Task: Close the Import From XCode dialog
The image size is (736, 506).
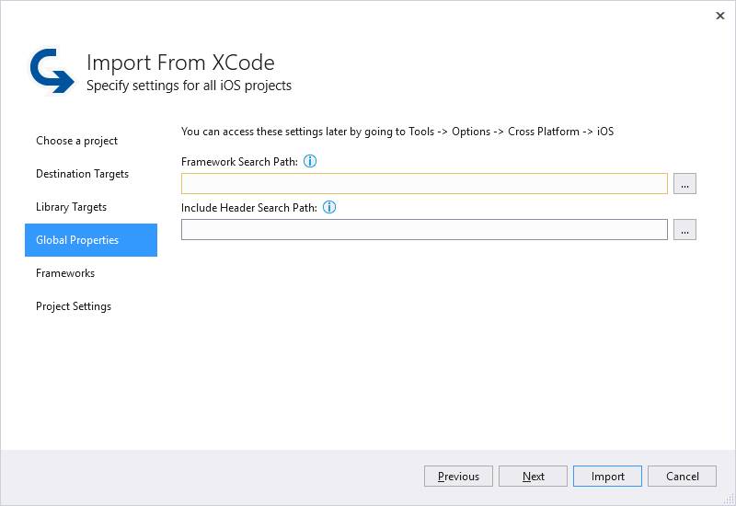Action: [720, 16]
